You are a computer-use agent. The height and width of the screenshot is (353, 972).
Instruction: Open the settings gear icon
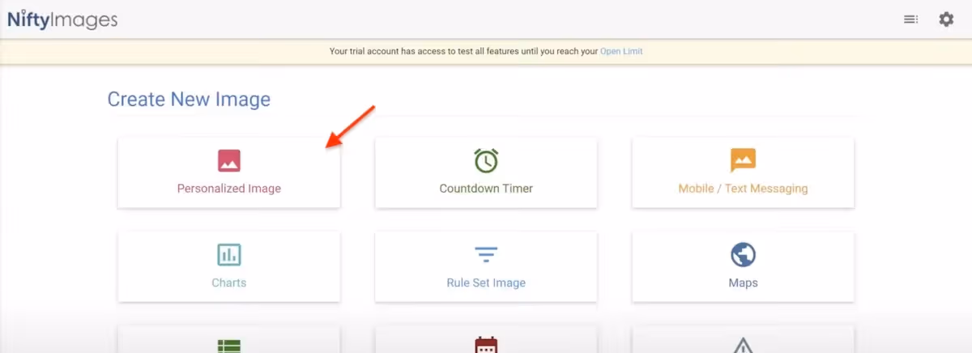coord(946,19)
